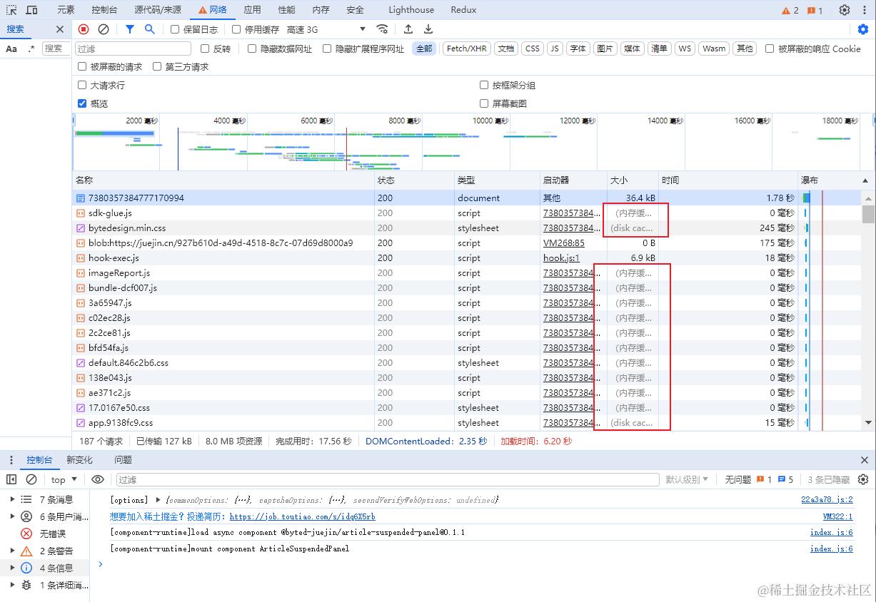Screen dimensions: 876x602
Task: Enable big request rows checkbox
Action: click(82, 85)
